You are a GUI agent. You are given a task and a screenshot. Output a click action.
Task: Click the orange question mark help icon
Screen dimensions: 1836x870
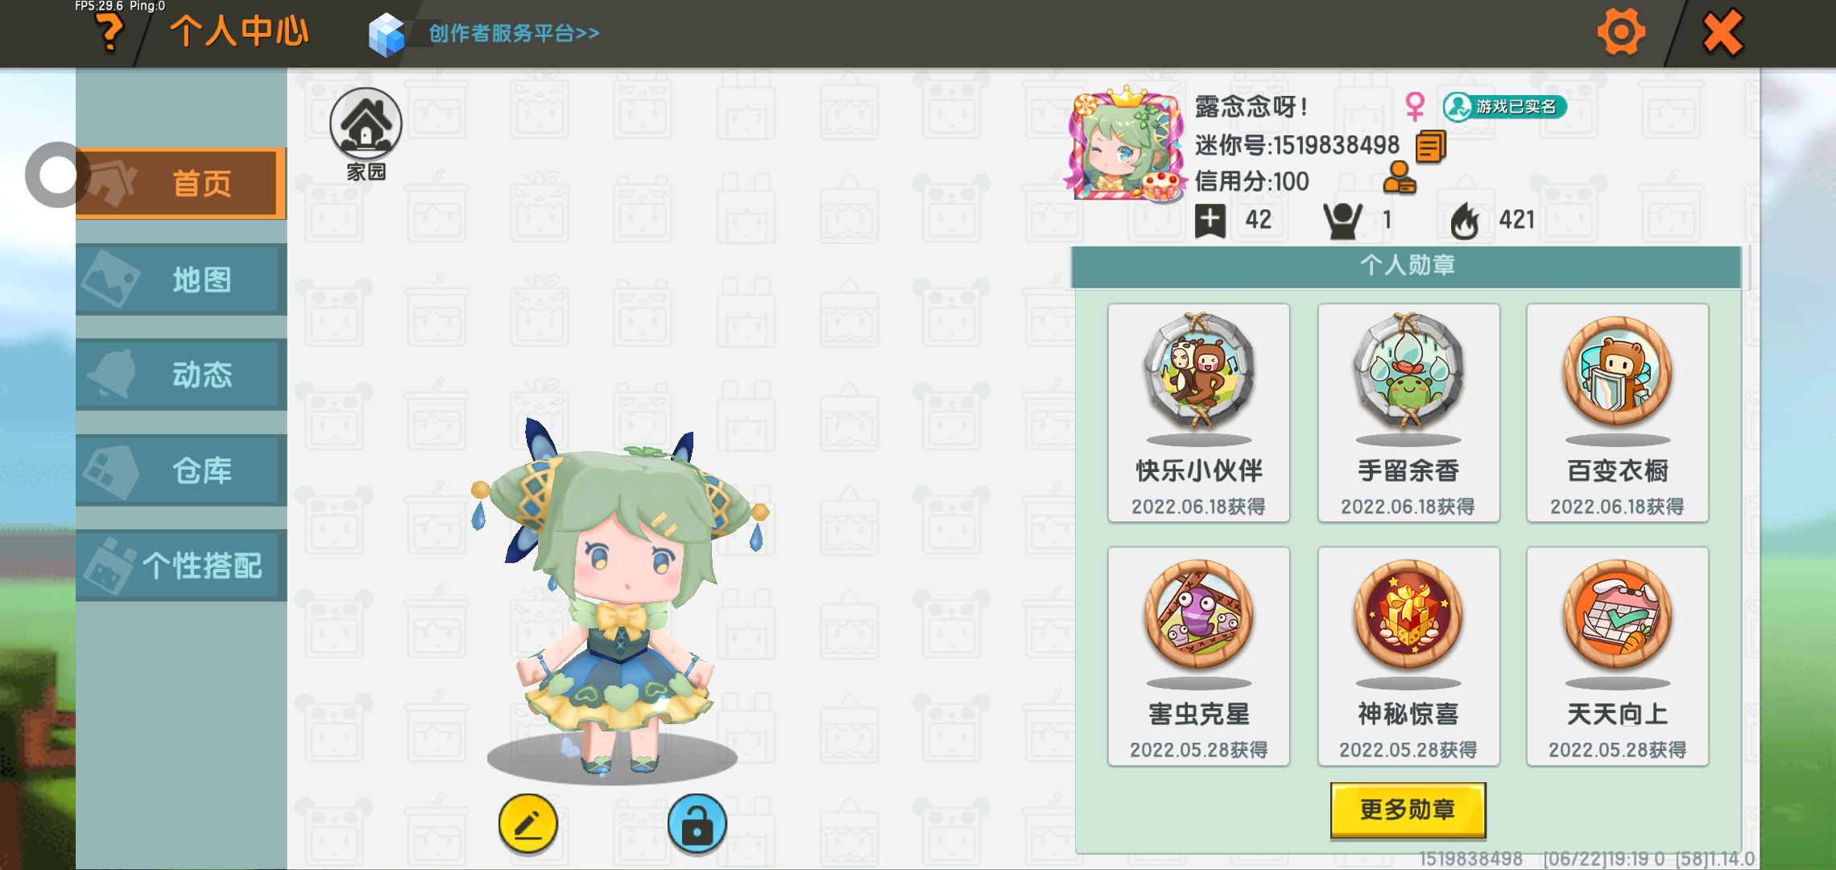110,34
